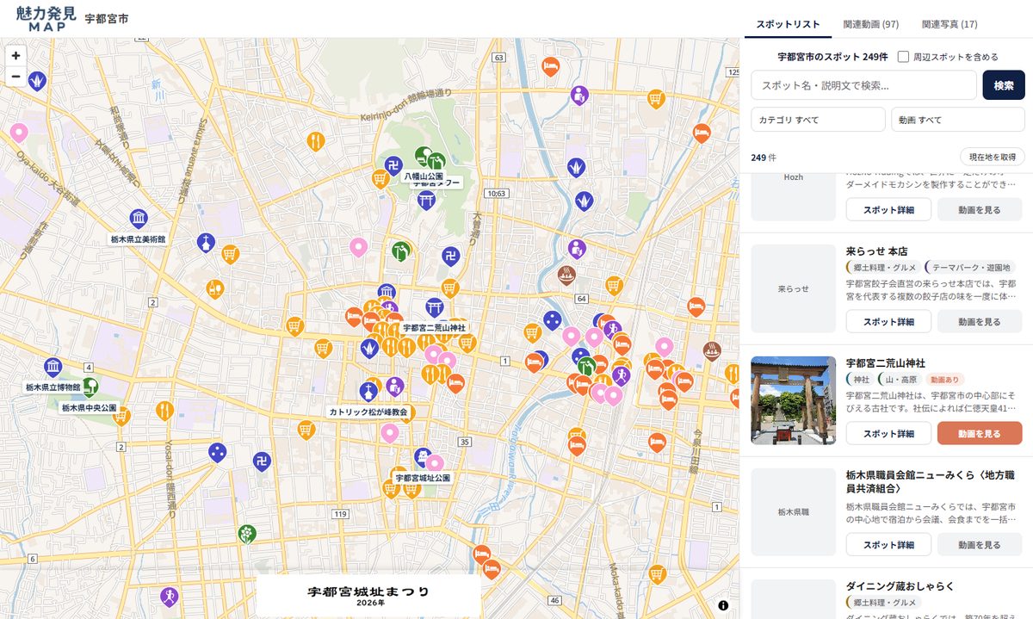Select the crane marker beside the zoom-out button

[38, 80]
